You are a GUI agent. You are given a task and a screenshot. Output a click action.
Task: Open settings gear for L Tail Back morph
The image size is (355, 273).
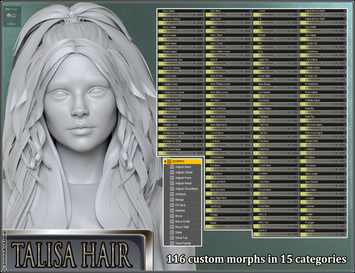[298, 117]
